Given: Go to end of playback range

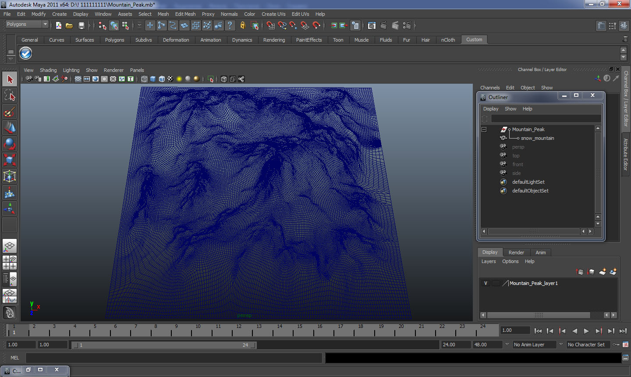Looking at the screenshot, I should click(623, 331).
